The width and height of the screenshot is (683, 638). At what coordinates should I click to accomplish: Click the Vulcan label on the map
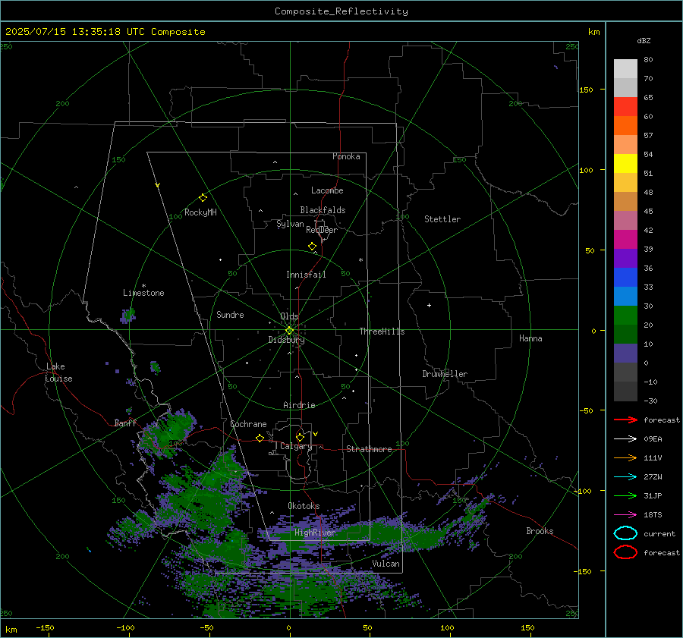coord(386,564)
